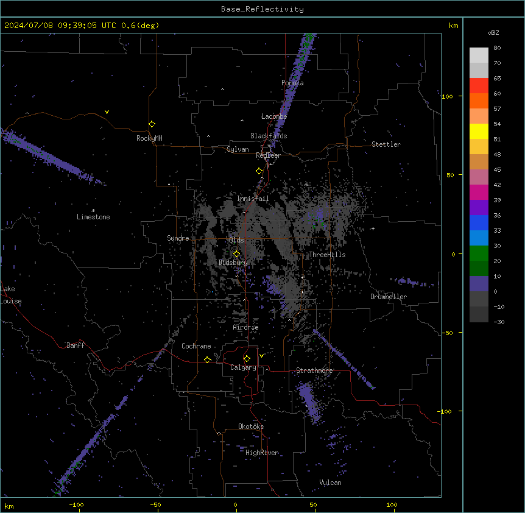
Task: Click the 80 value on the dBZ scale
Action: 497,48
